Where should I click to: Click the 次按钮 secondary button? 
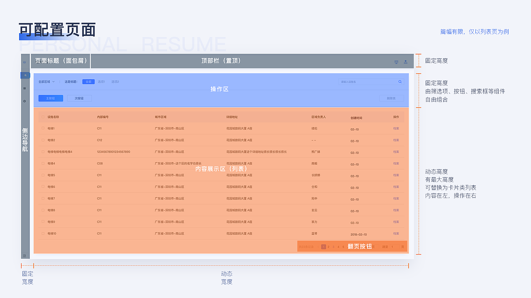(79, 99)
